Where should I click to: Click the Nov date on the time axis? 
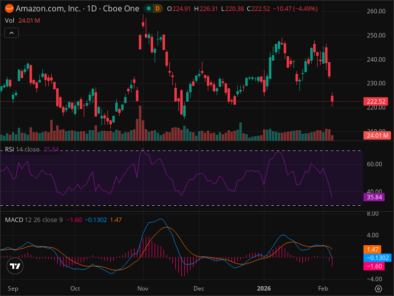(x=143, y=289)
